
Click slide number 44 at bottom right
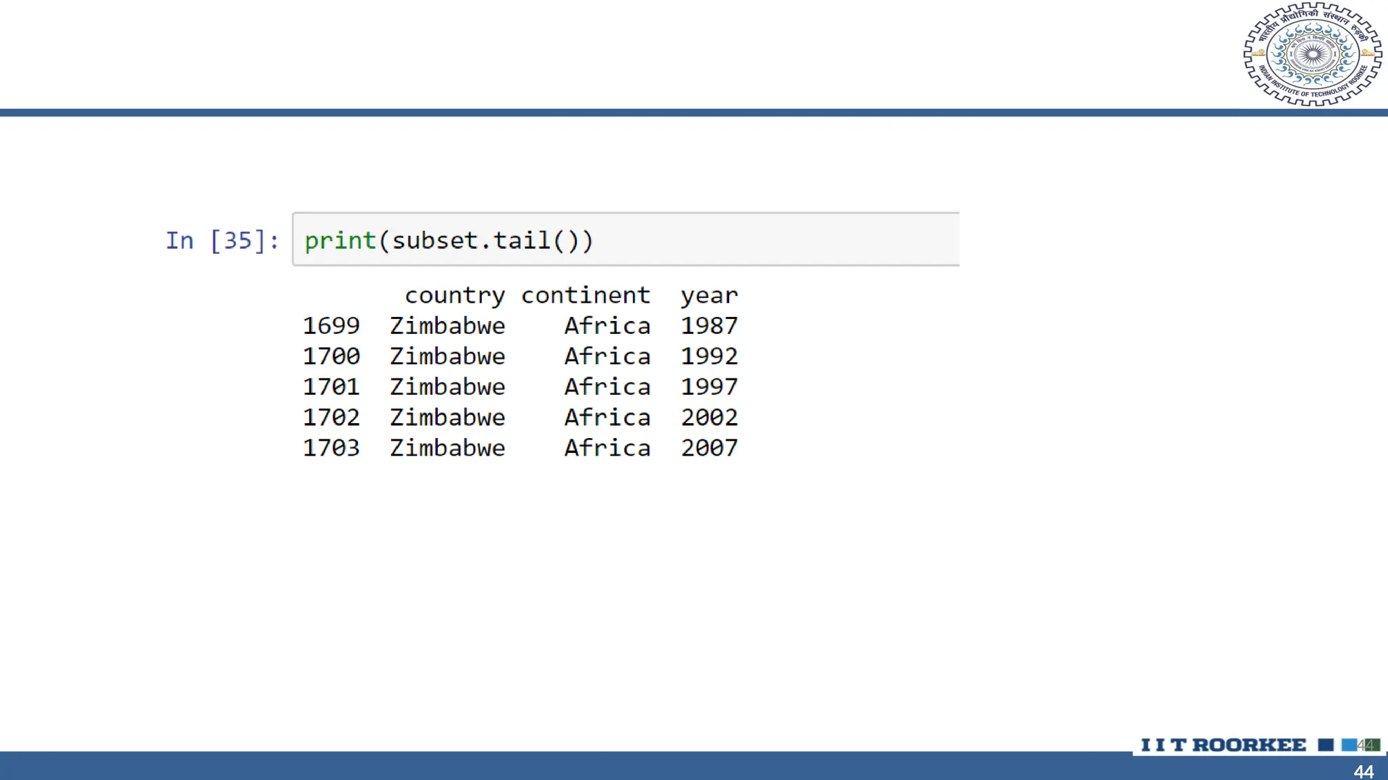(1364, 771)
